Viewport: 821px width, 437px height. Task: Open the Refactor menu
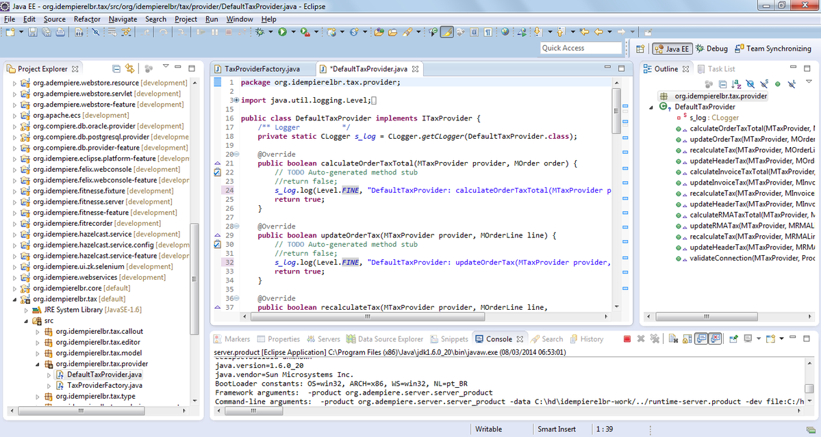(87, 19)
